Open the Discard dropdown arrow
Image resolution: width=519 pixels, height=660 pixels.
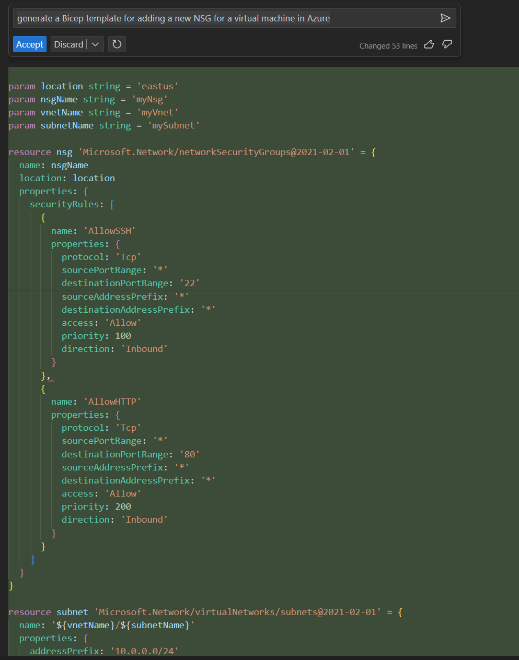click(x=95, y=44)
